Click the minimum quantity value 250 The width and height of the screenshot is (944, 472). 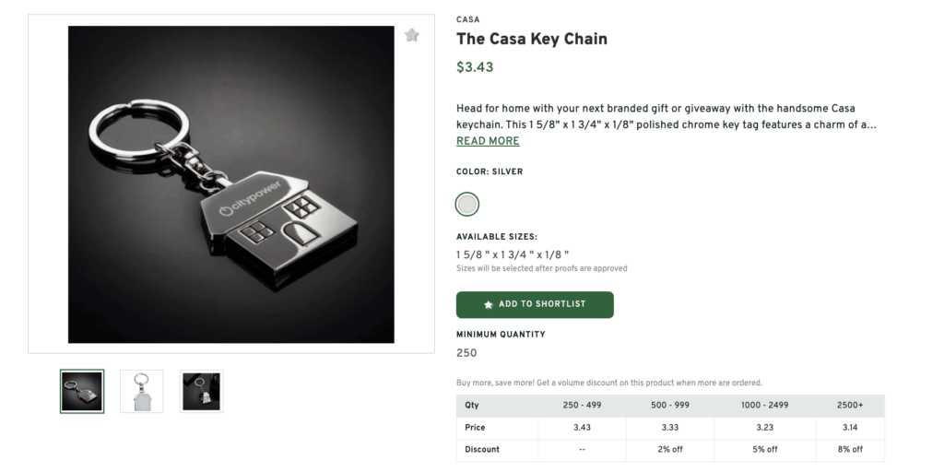(x=466, y=352)
